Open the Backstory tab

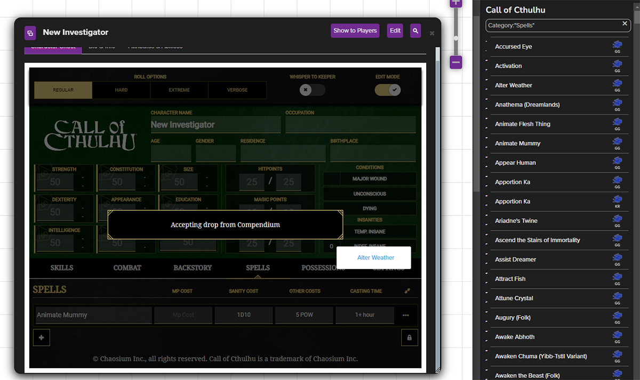coord(193,267)
